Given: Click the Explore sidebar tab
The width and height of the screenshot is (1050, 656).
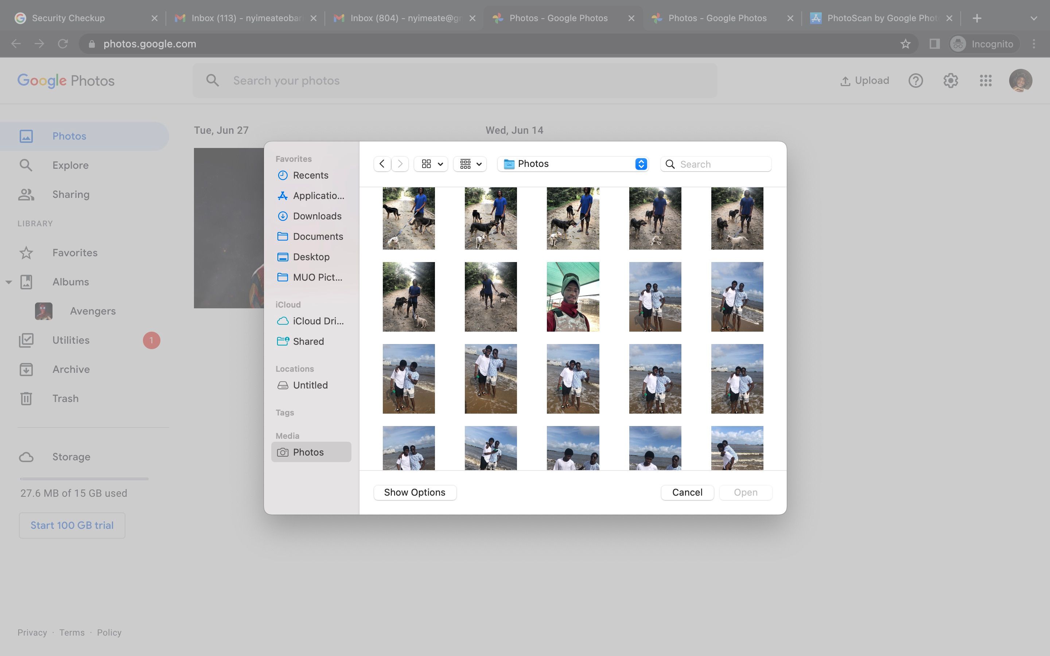Looking at the screenshot, I should [x=70, y=165].
